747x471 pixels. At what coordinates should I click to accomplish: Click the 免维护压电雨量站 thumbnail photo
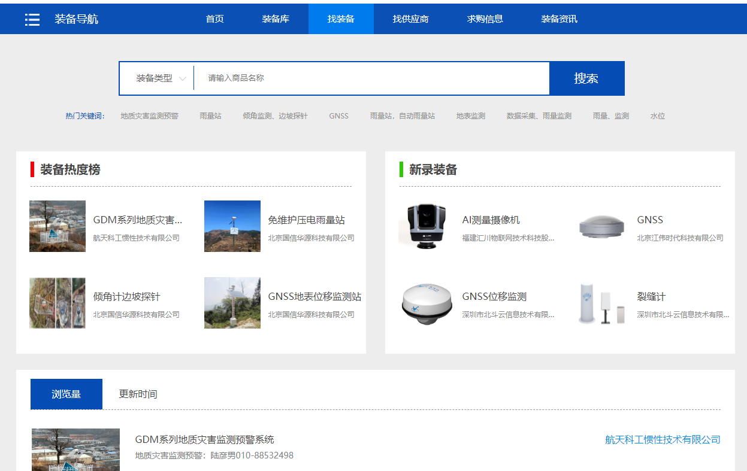point(232,226)
